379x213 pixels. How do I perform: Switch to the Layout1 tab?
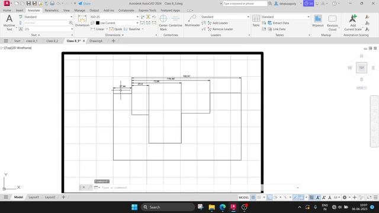tap(34, 197)
